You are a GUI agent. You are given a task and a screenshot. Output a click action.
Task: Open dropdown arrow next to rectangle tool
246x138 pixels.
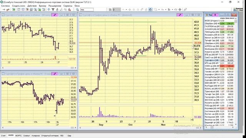[159, 10]
